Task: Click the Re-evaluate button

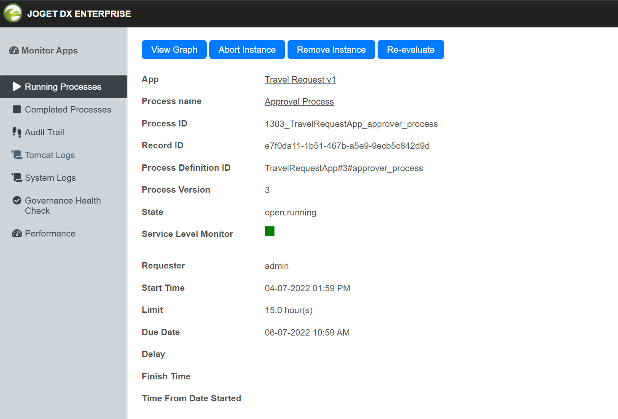Action: (410, 50)
